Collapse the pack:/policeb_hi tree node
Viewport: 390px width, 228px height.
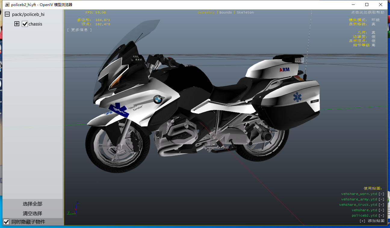7,14
